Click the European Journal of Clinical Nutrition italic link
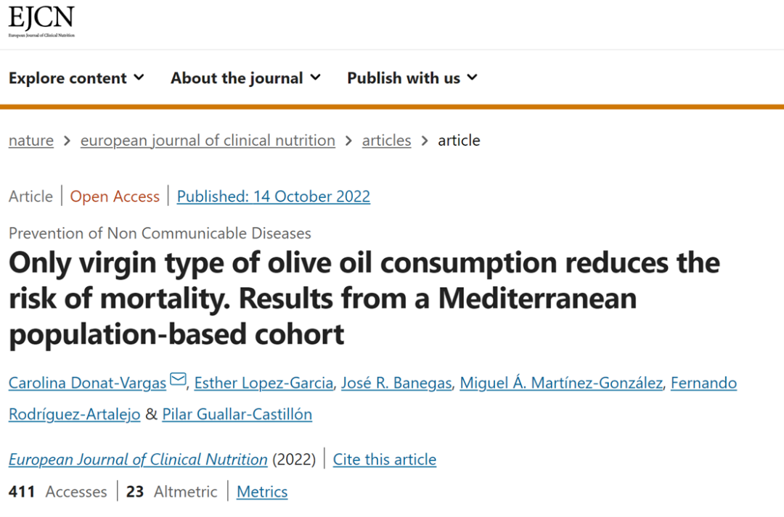784x517 pixels. pos(138,460)
